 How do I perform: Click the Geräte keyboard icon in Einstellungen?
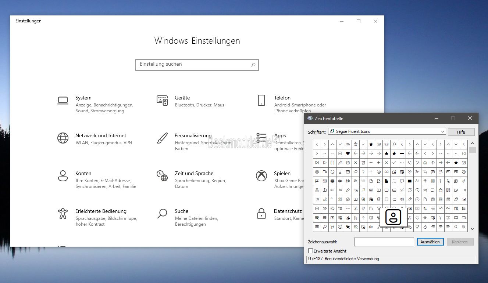(162, 100)
